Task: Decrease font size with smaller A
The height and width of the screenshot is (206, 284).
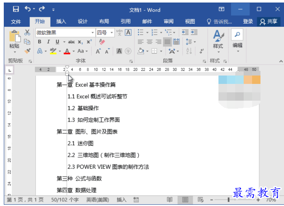Action: [x=108, y=51]
